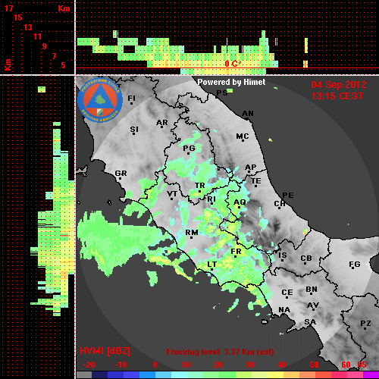Click the 0 dBZ scale value
Image resolution: width=379 pixels, height=379 pixels.
pos(155,365)
